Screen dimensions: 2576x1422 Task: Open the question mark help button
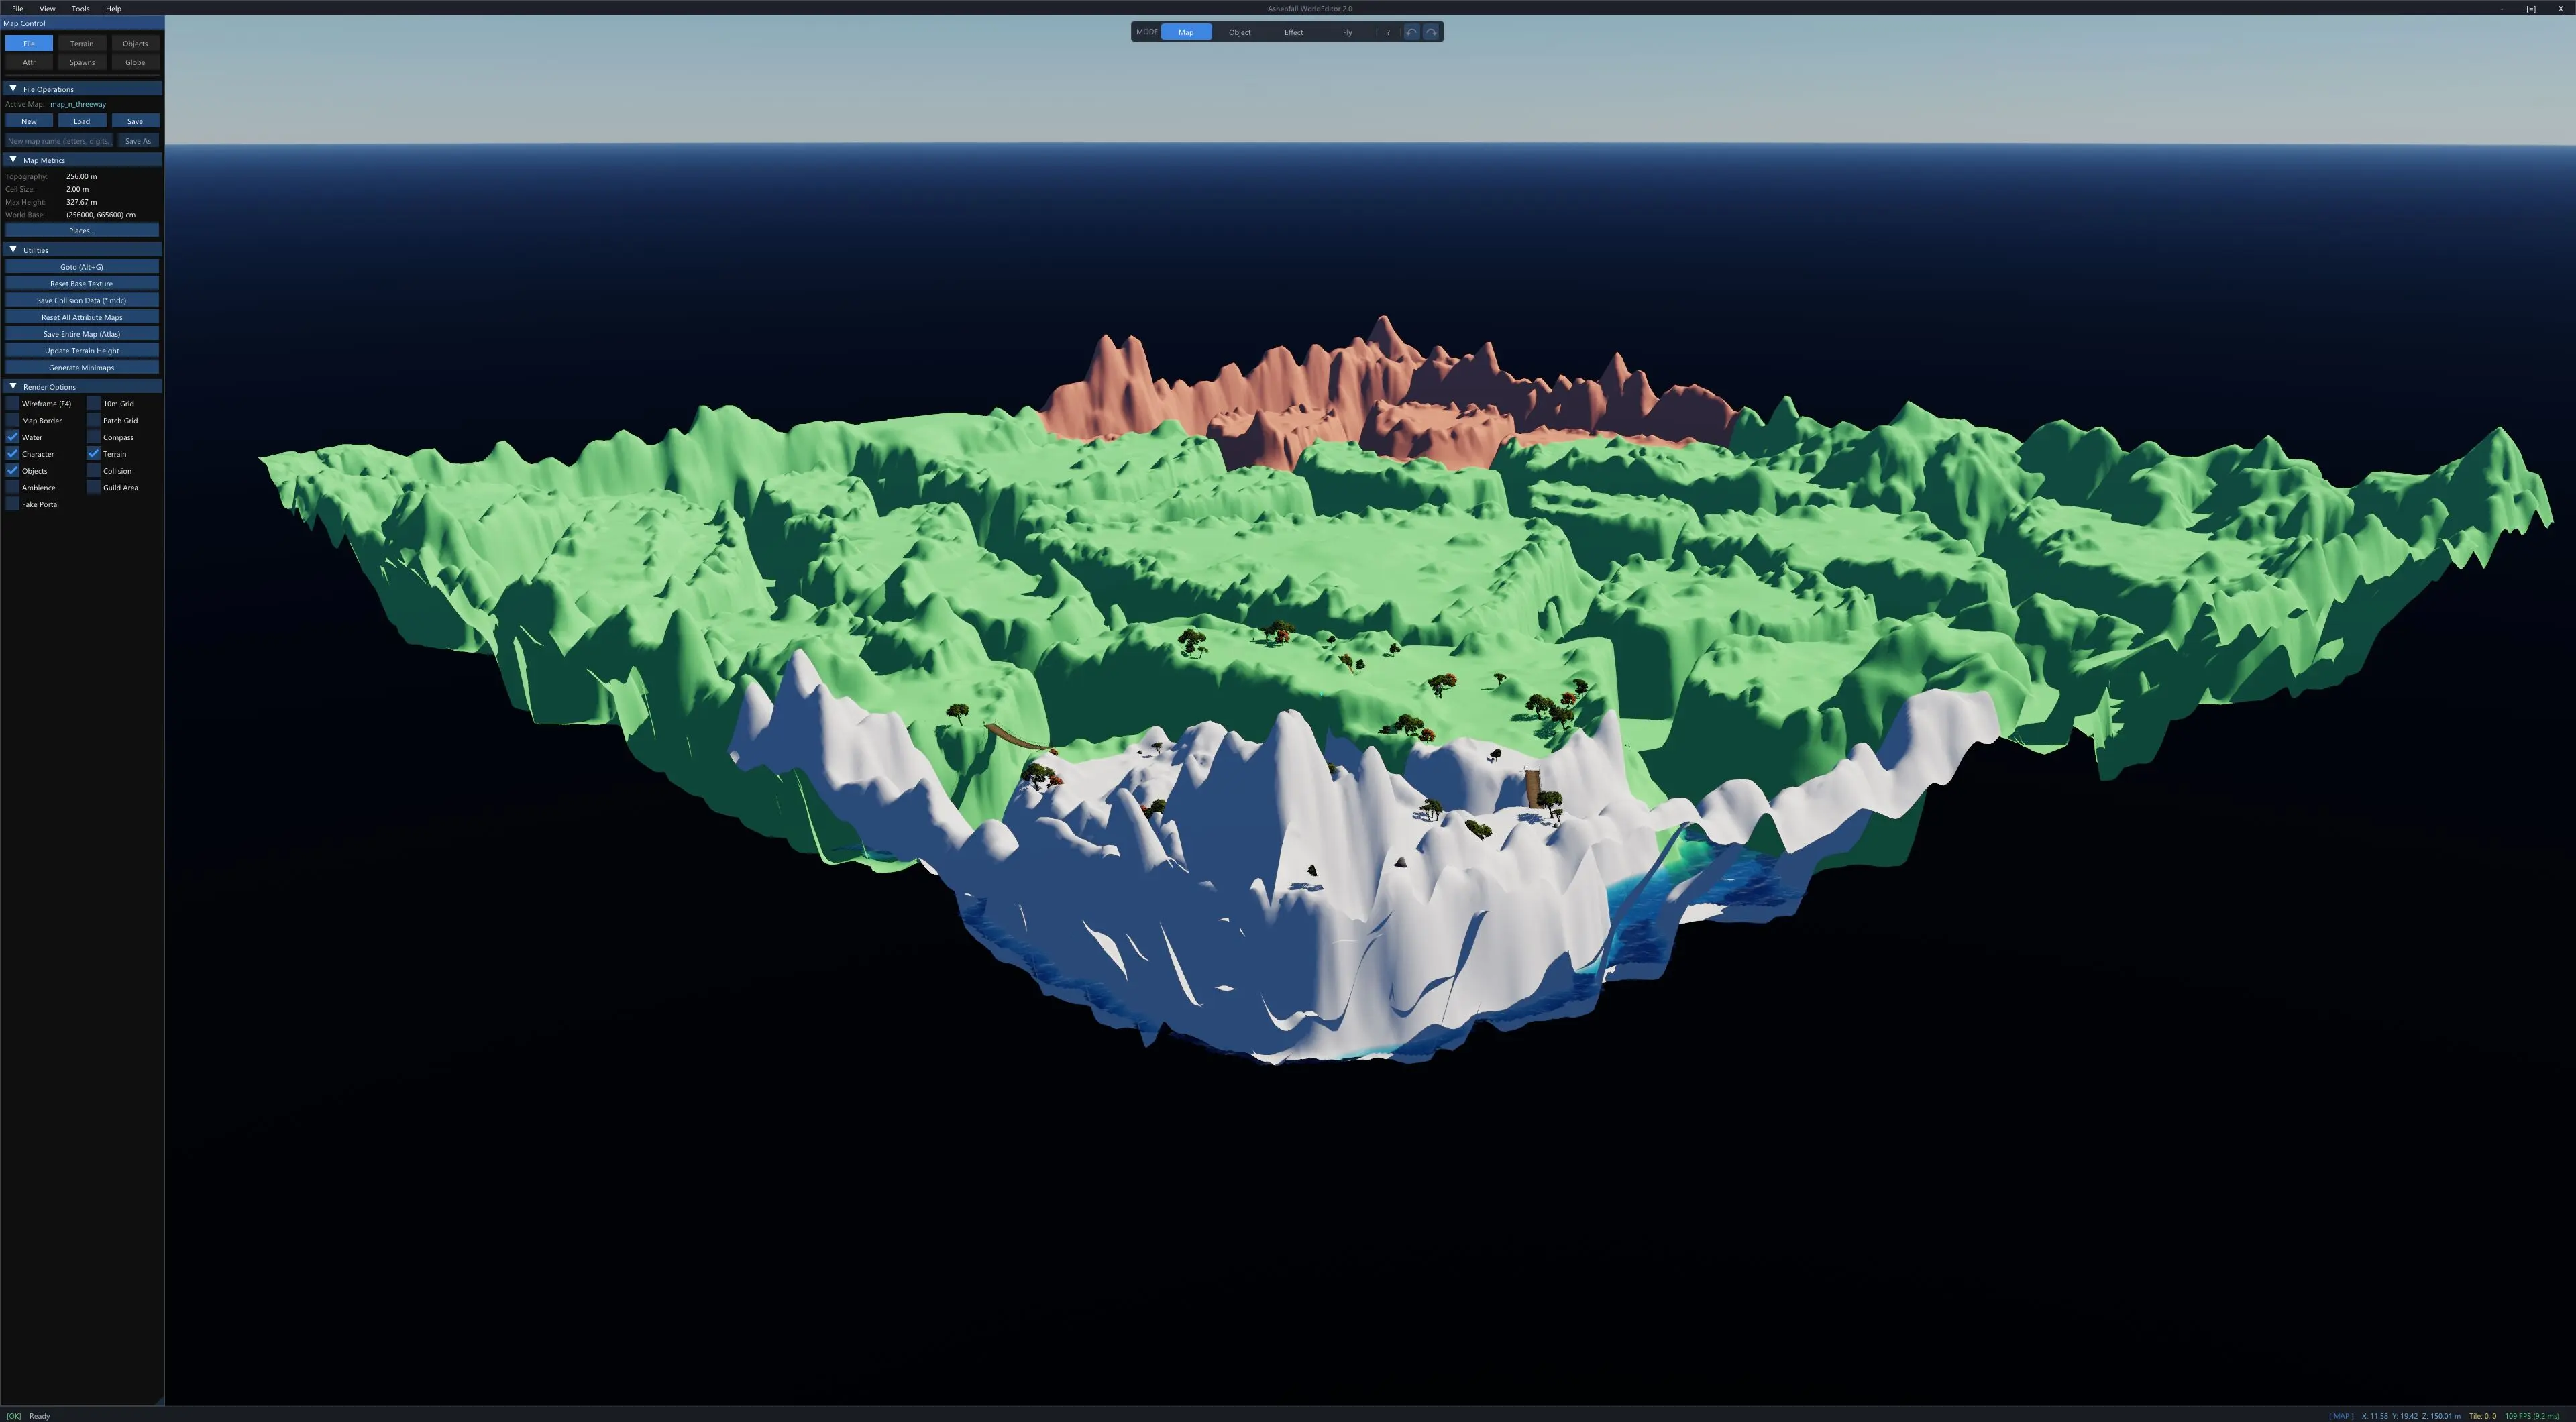point(1388,32)
